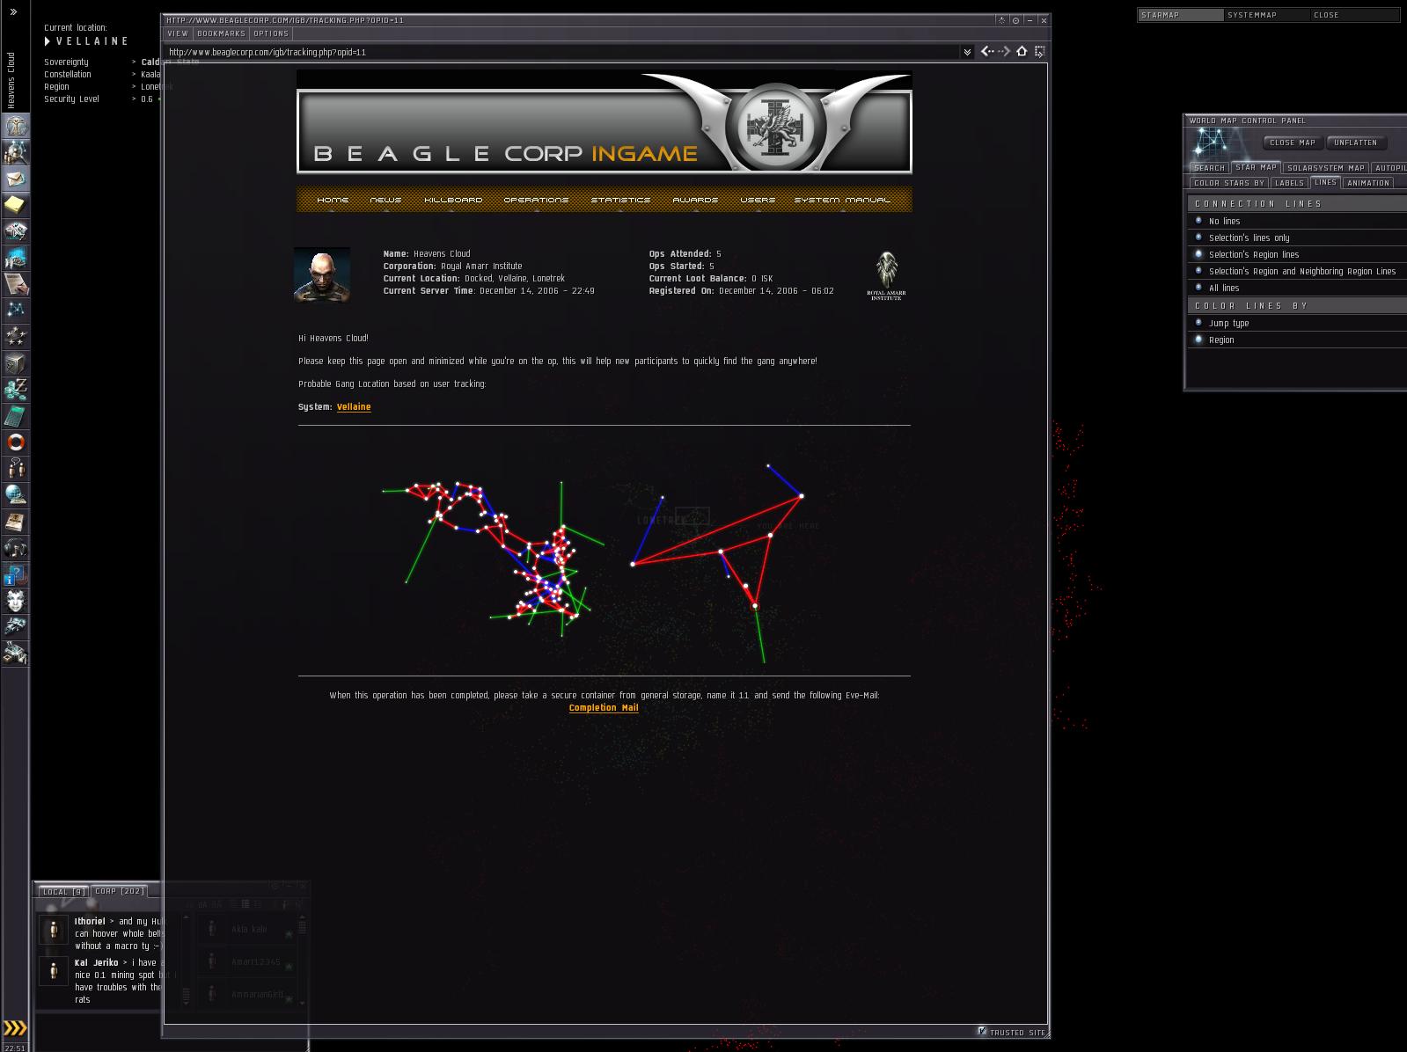The height and width of the screenshot is (1052, 1407).
Task: Click the blue question mark info icon
Action: 16,574
